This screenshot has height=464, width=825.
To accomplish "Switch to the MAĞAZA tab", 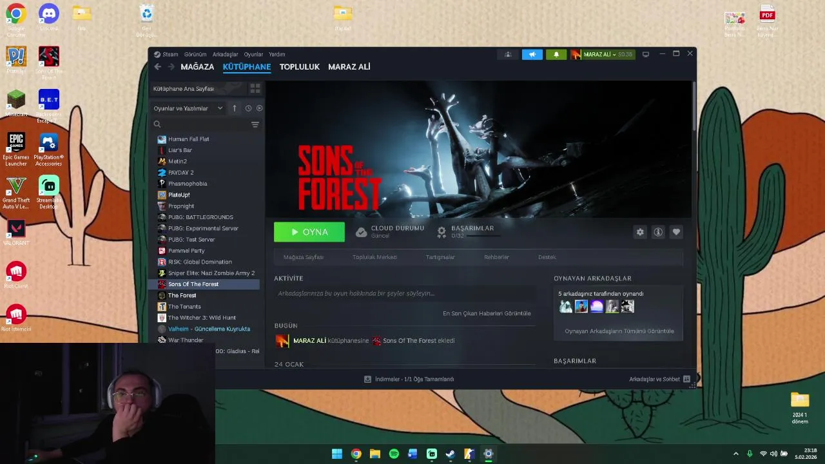I will click(x=197, y=67).
